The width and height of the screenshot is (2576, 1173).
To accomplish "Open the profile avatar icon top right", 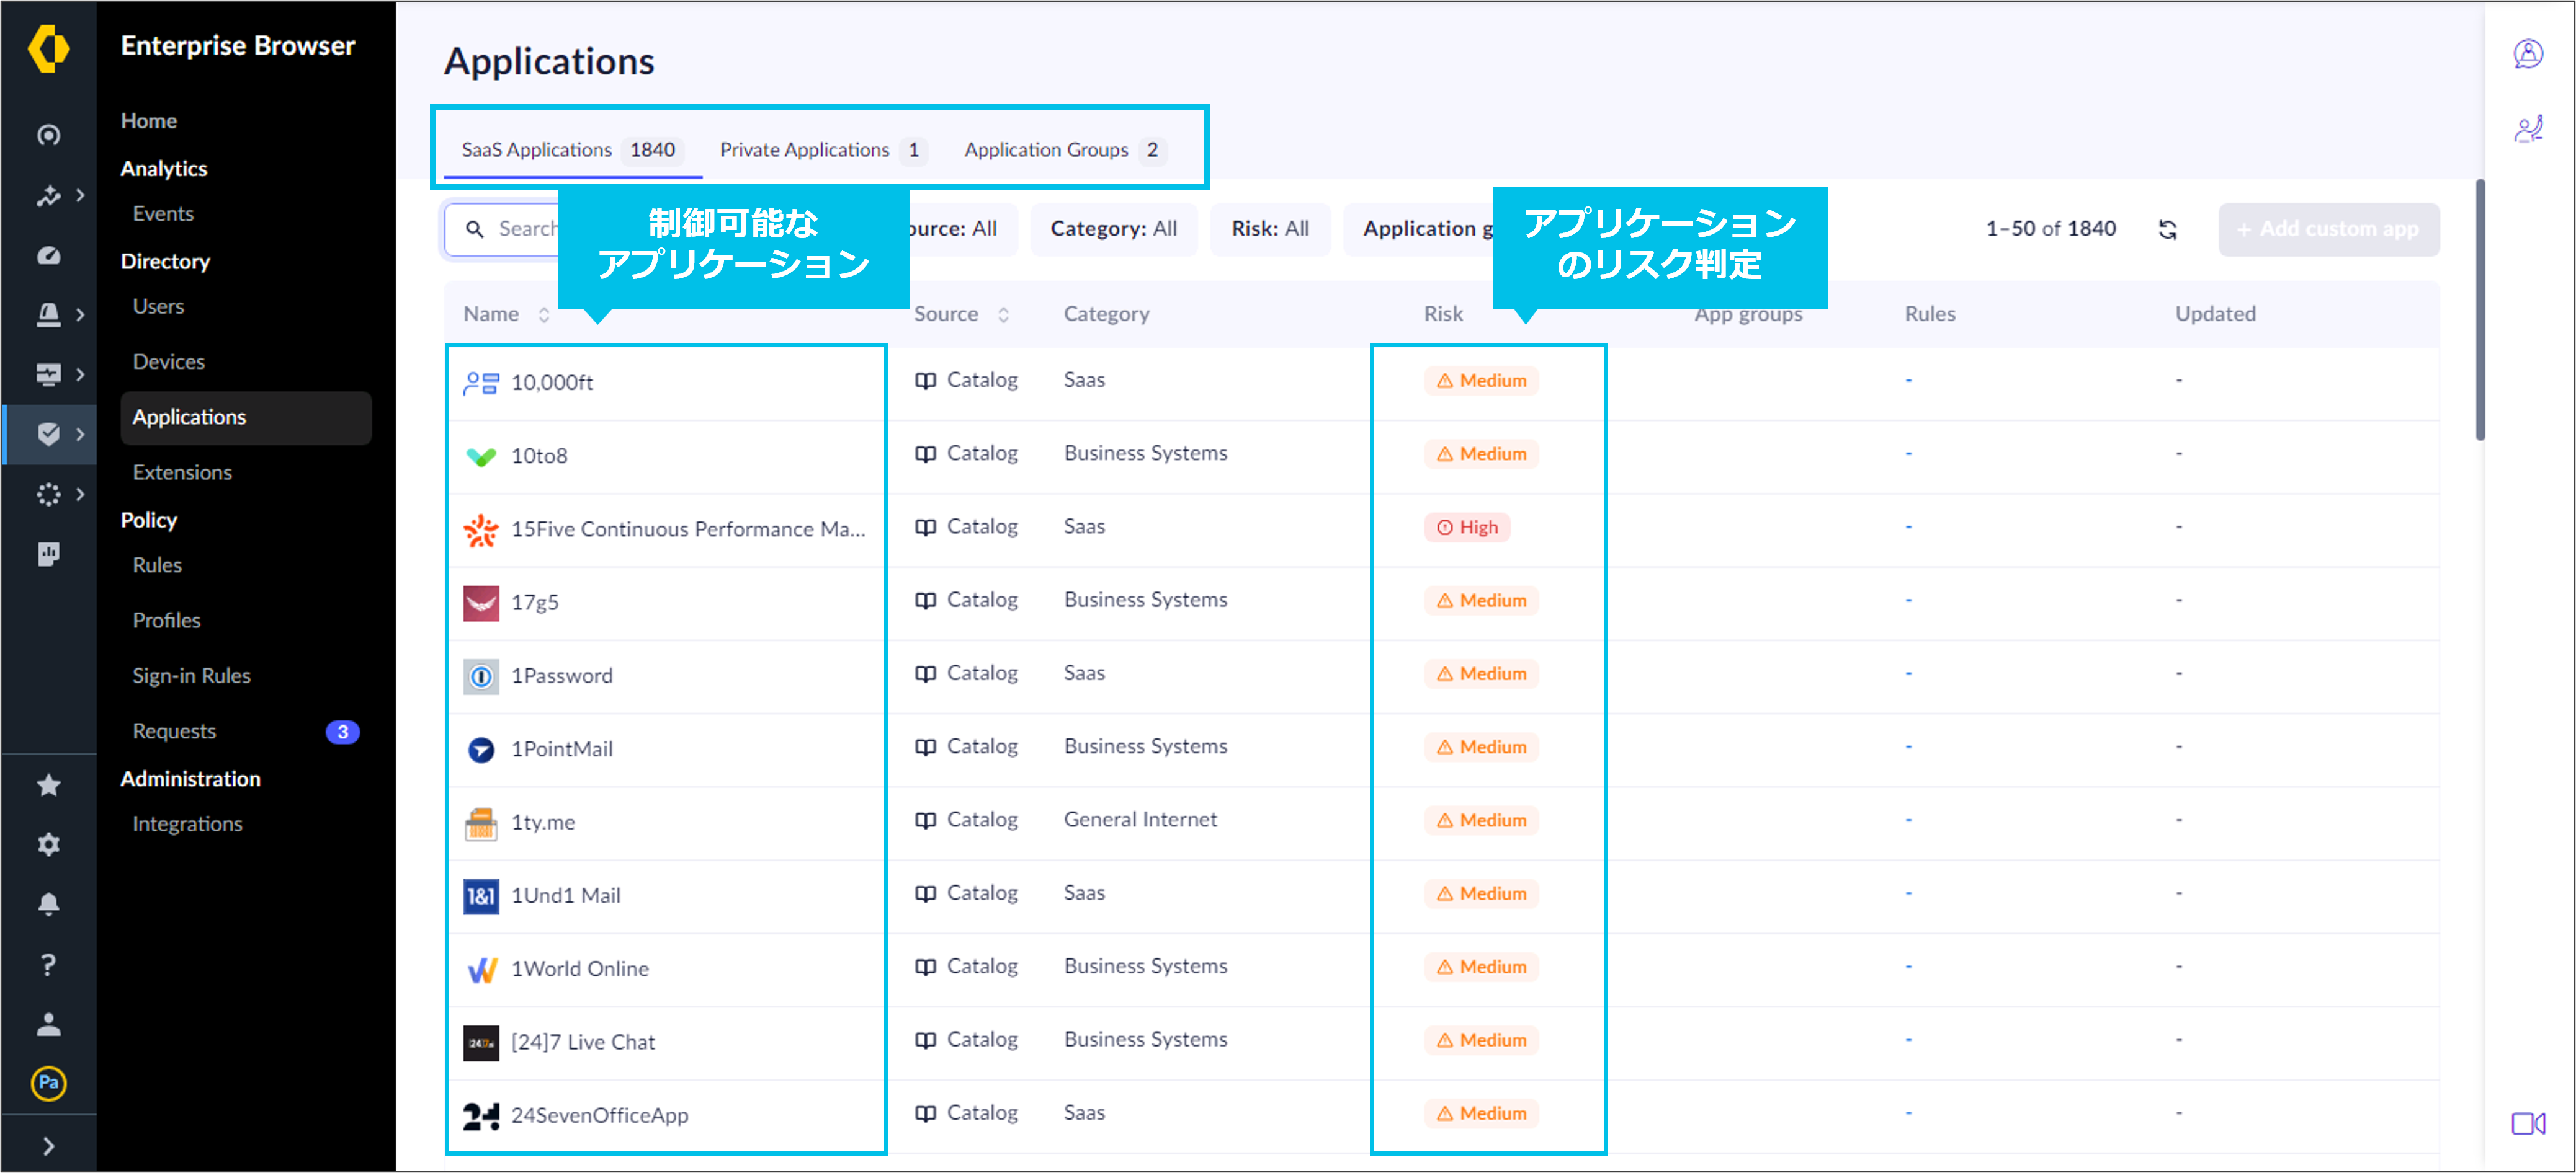I will coord(2528,53).
